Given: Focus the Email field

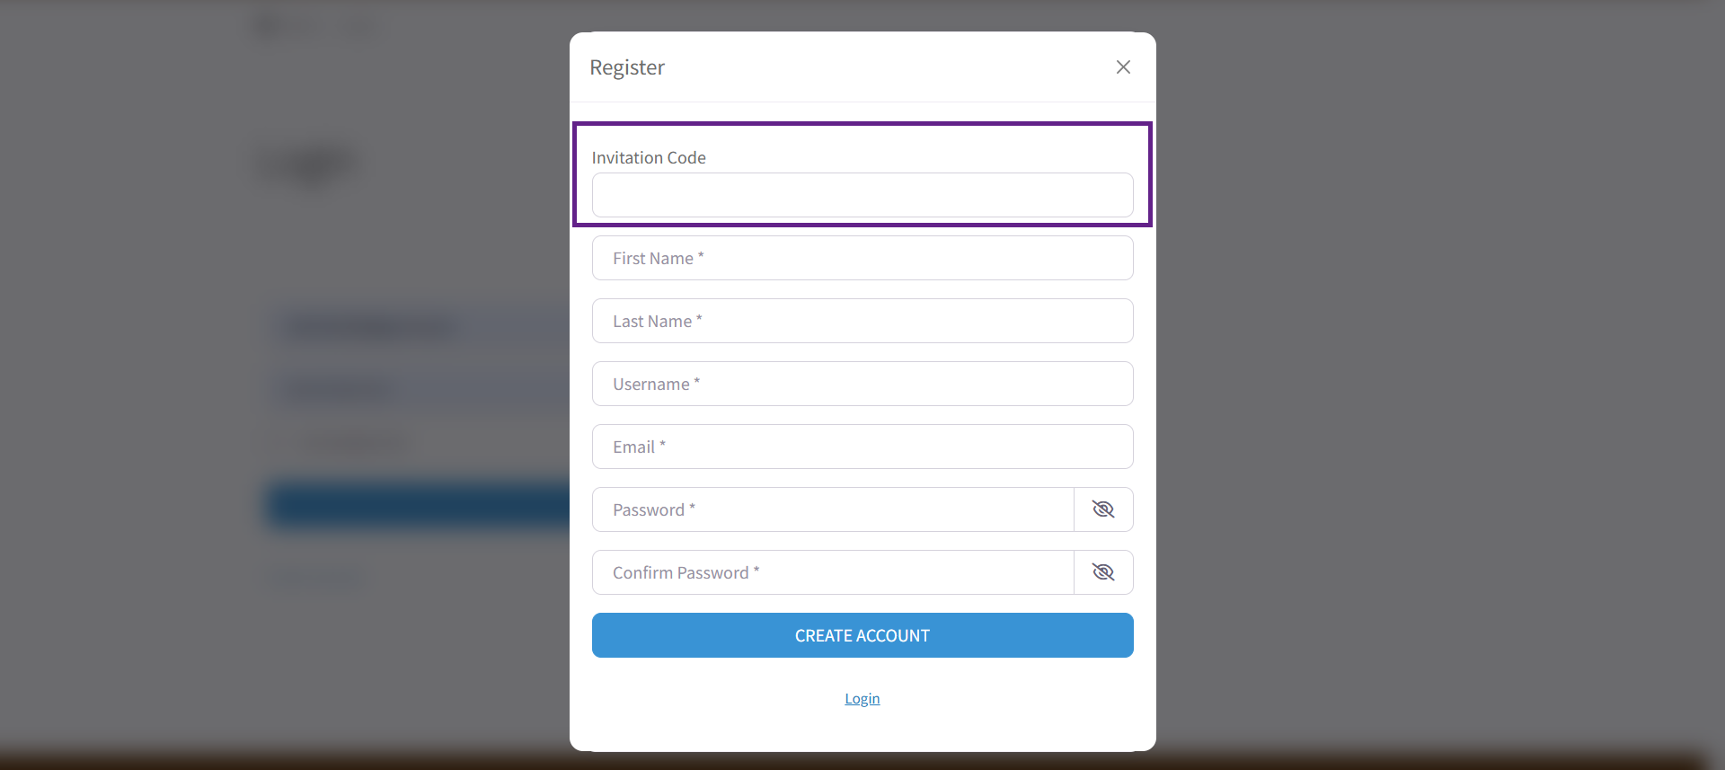Looking at the screenshot, I should (x=862, y=447).
